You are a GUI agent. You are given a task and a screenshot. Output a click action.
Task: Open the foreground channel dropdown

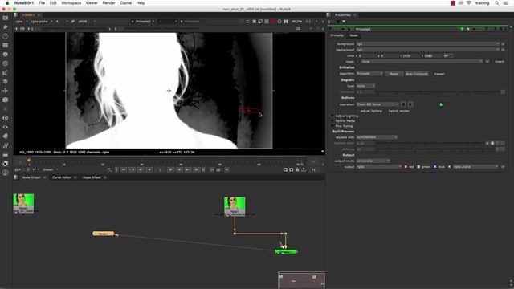[428, 44]
